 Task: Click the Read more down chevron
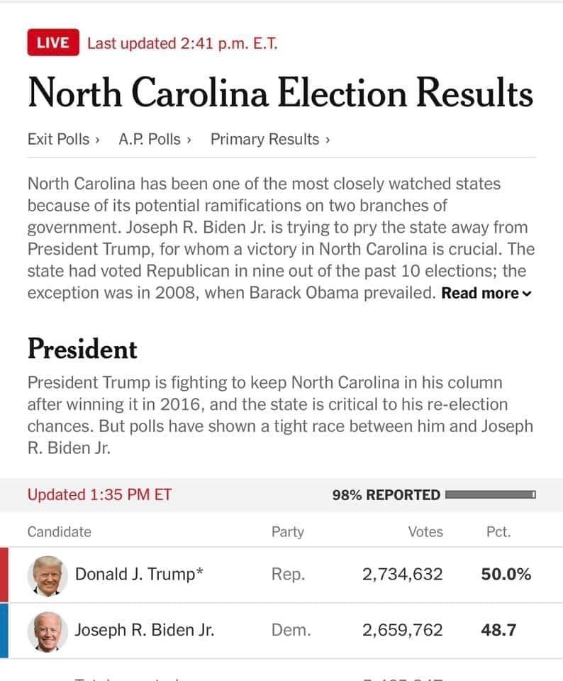point(527,294)
